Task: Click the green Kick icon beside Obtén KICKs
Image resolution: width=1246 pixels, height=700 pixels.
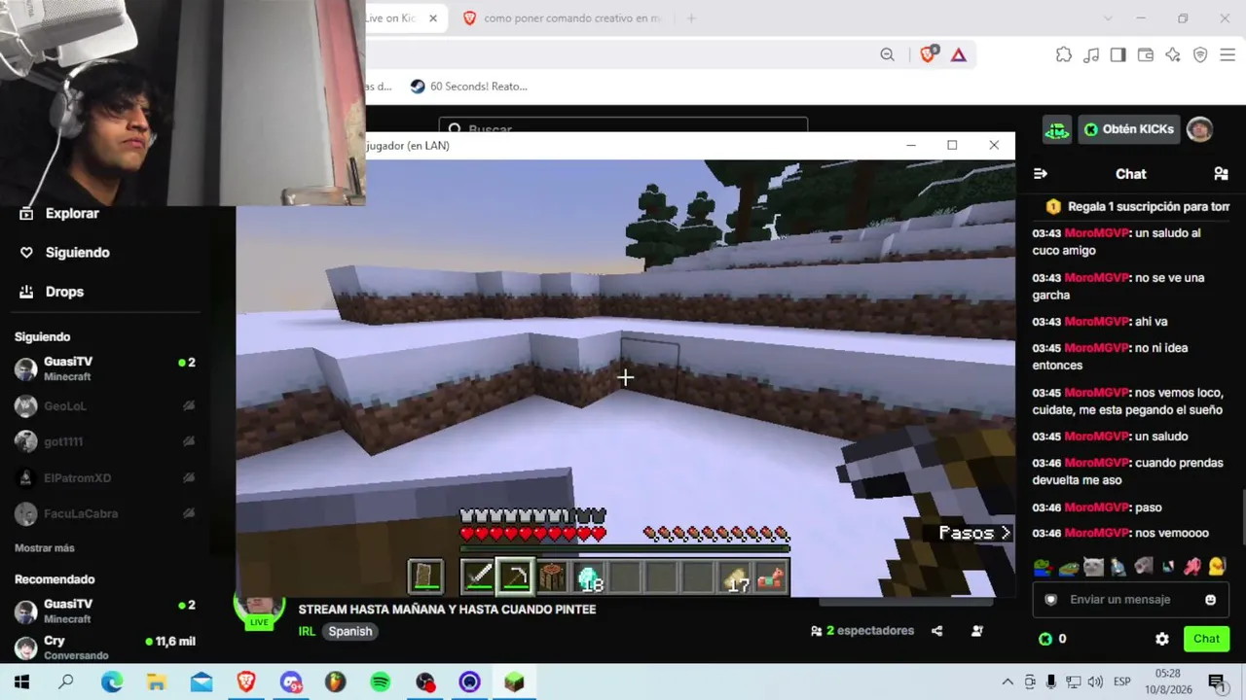Action: click(x=1056, y=129)
